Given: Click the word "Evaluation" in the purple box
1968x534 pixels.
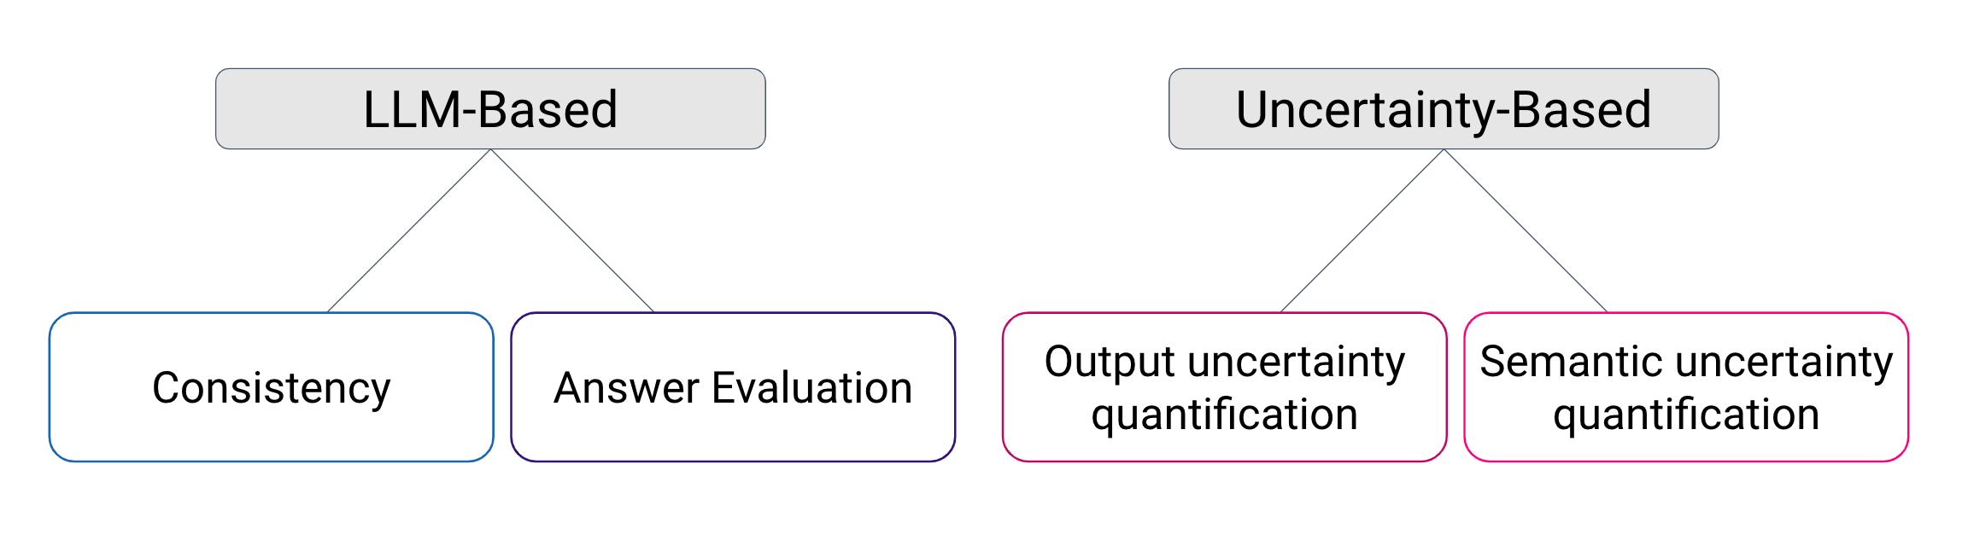Looking at the screenshot, I should pos(811,388).
